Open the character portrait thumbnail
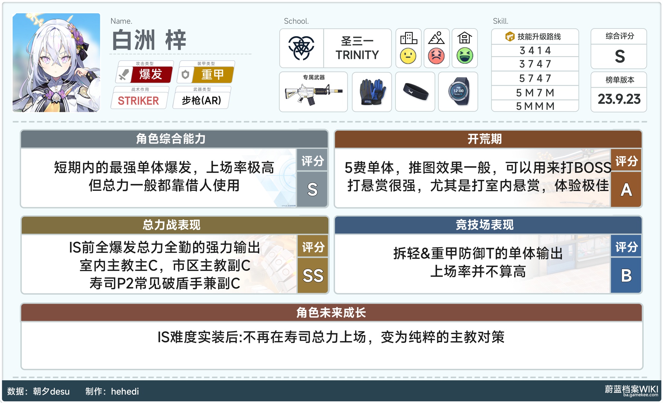Screen dimensions: 663x403 56,63
